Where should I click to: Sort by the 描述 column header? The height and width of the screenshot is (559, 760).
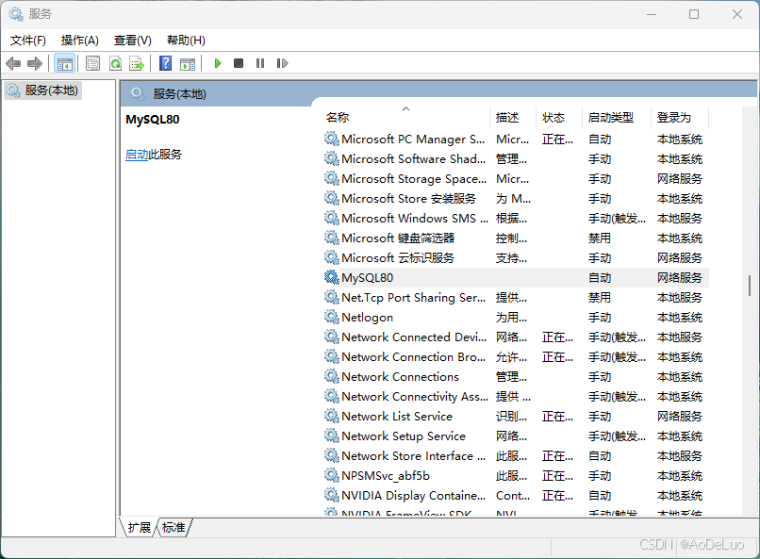[x=513, y=117]
